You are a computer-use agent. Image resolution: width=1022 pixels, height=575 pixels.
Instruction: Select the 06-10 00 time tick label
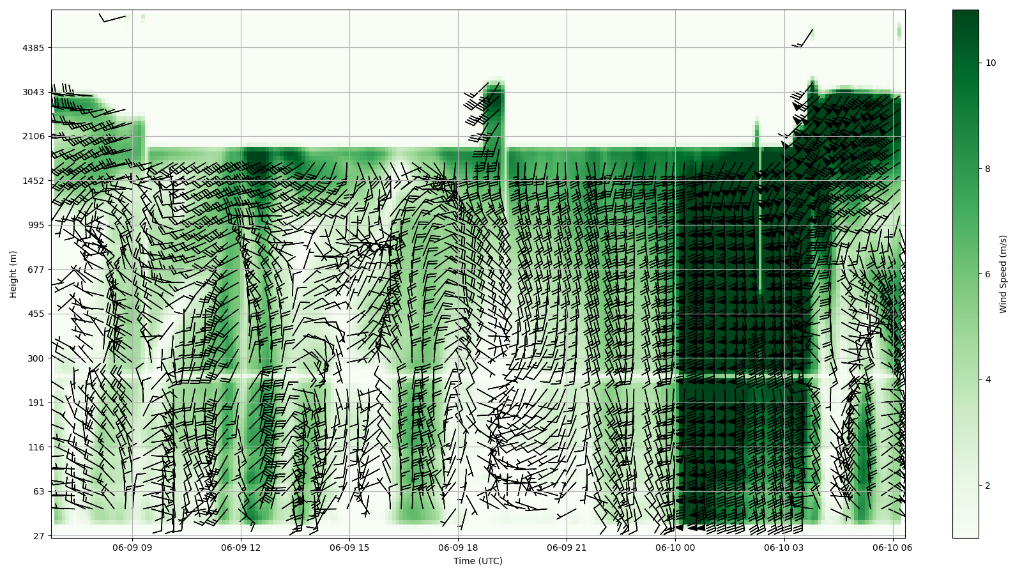[x=675, y=548]
